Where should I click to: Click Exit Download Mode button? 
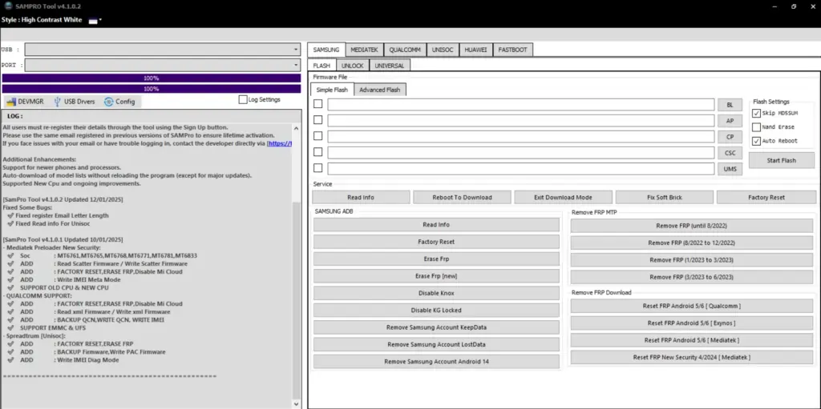[563, 197]
